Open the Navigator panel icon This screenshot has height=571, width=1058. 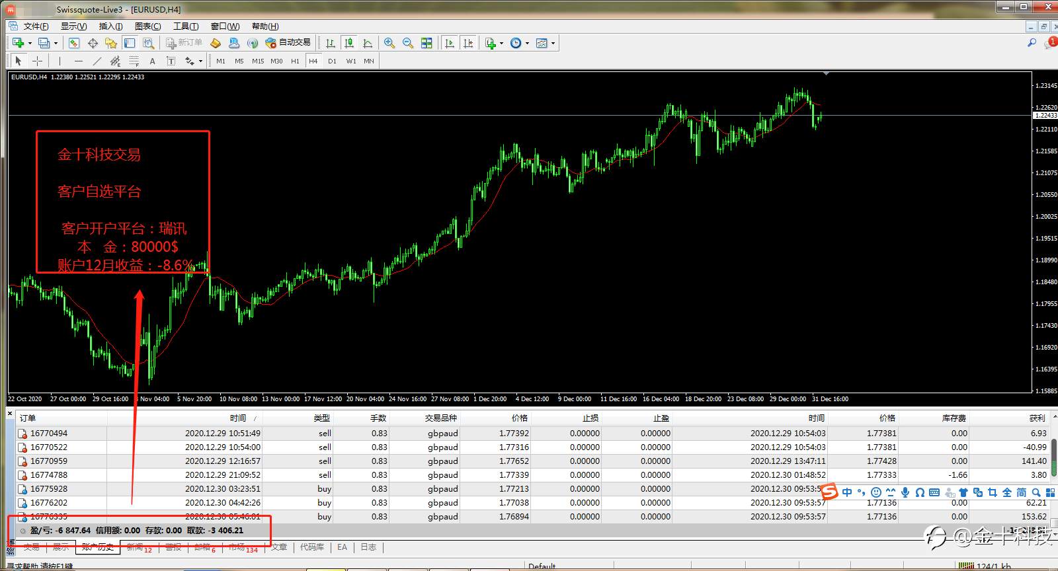click(x=111, y=43)
